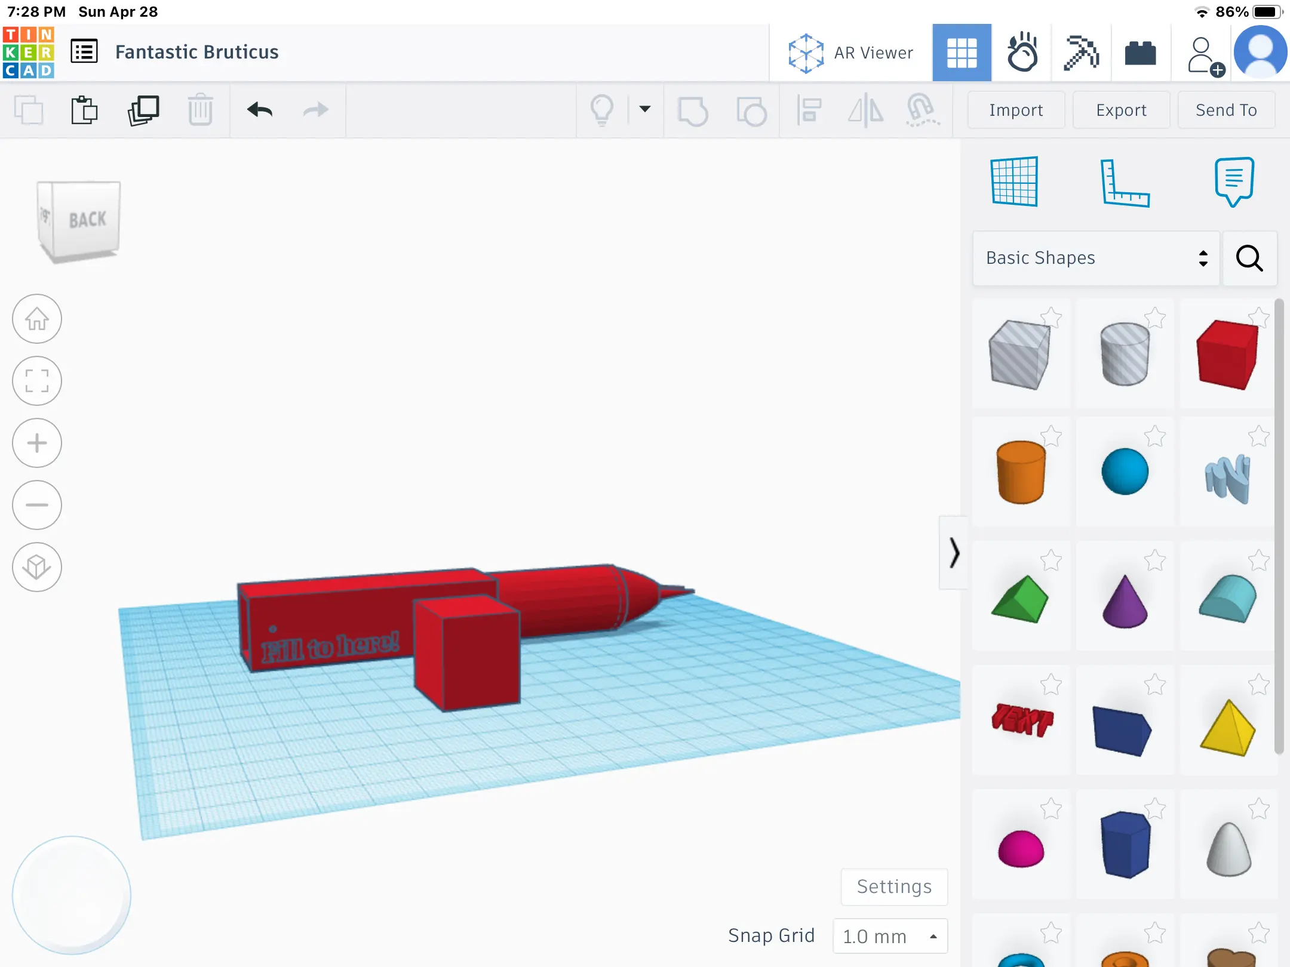Zoom out with minus button

click(x=37, y=505)
